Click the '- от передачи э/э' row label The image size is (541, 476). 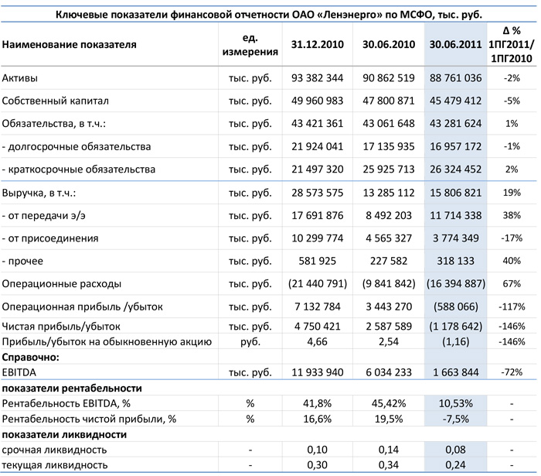pos(47,217)
